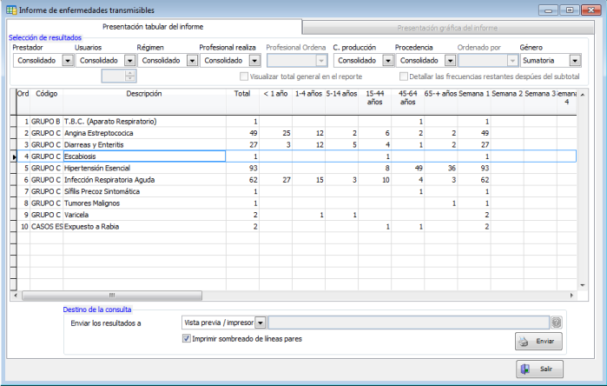Select the Angina Estreptococica row

click(296, 133)
